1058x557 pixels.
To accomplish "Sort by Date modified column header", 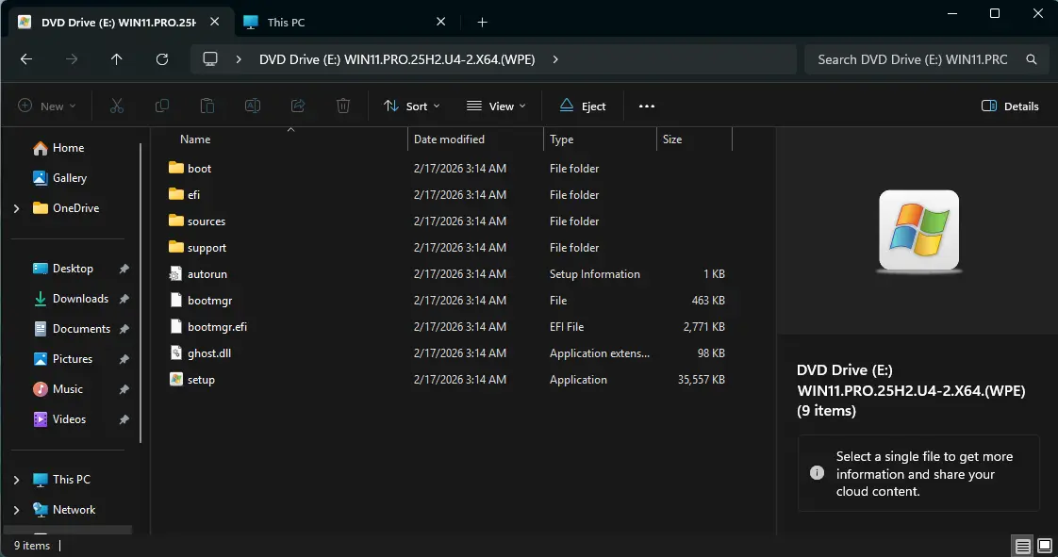I will (449, 139).
